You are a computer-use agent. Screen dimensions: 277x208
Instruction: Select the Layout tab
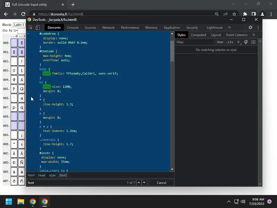216,35
